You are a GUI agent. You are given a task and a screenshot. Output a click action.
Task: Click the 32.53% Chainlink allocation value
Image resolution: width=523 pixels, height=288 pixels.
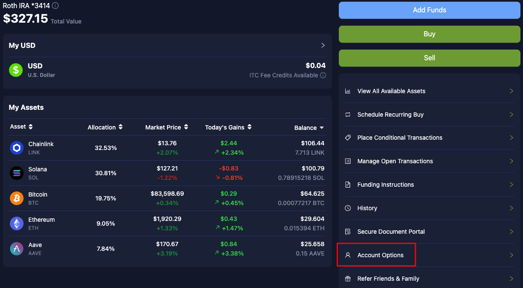pyautogui.click(x=106, y=148)
